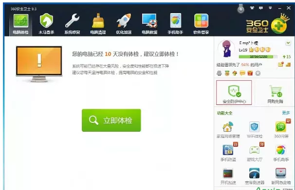Click 更多 link in 功能大全
Image resolution: width=295 pixels, height=190 pixels.
(286, 113)
